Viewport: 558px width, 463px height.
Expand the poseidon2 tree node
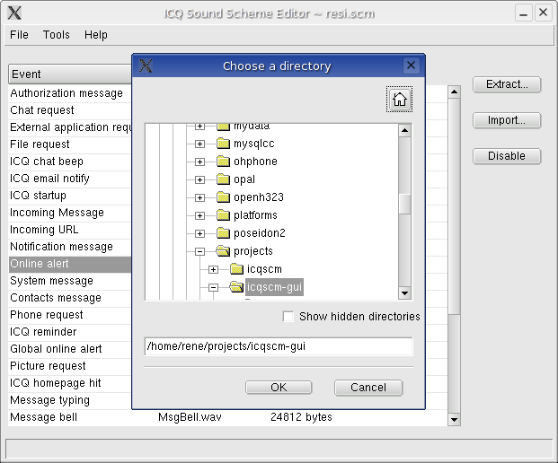pyautogui.click(x=199, y=233)
